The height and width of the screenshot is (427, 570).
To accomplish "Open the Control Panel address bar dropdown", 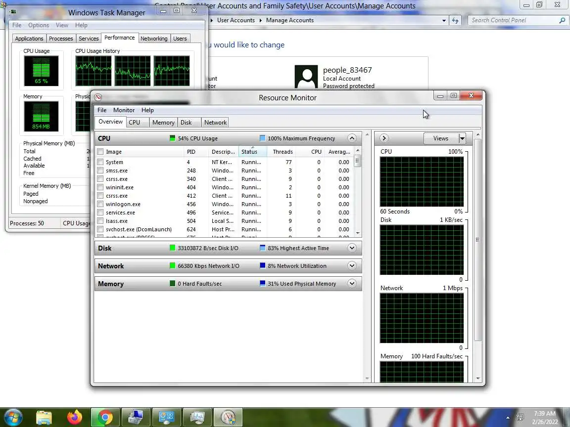I will tap(444, 21).
